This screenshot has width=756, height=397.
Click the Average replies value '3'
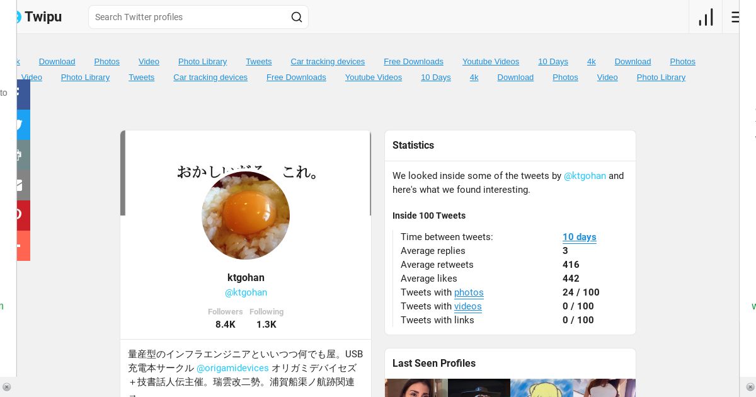coord(565,251)
